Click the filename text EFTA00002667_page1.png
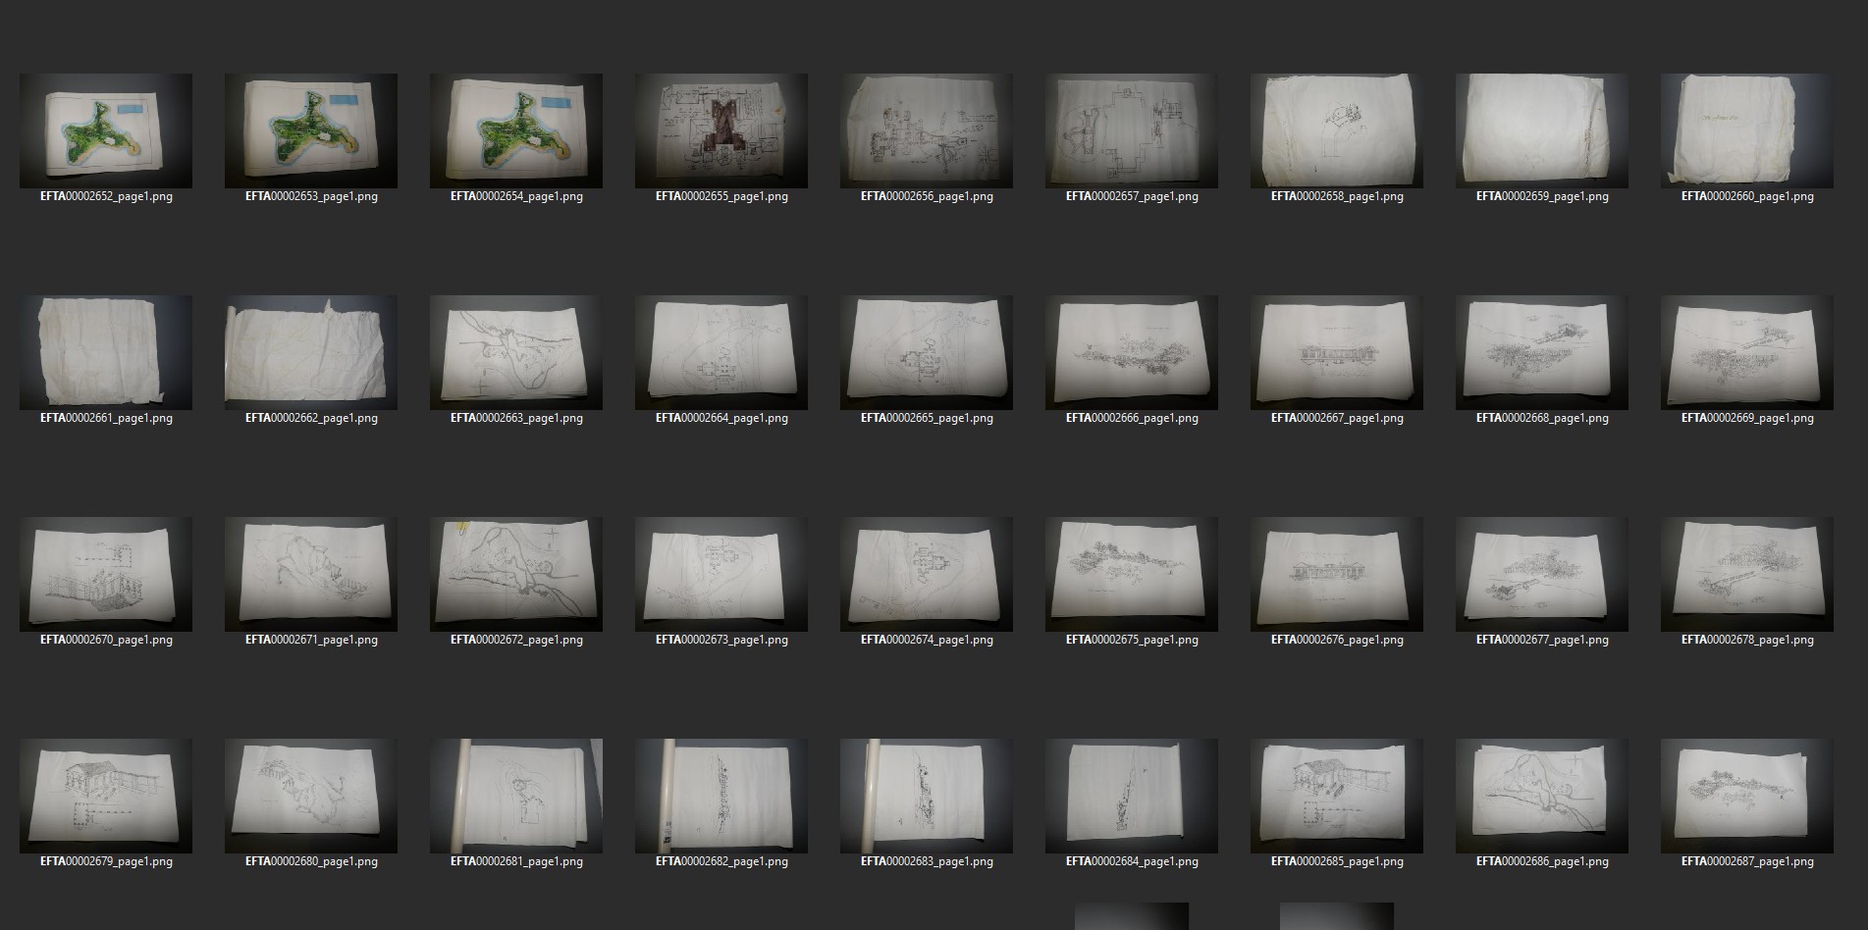 pyautogui.click(x=1337, y=418)
